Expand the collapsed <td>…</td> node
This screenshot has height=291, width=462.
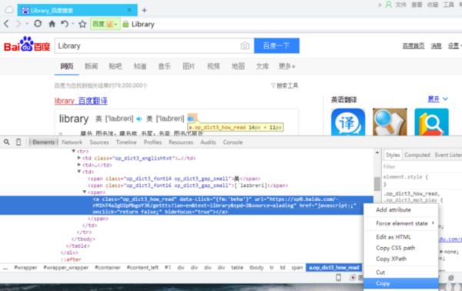[x=79, y=165]
